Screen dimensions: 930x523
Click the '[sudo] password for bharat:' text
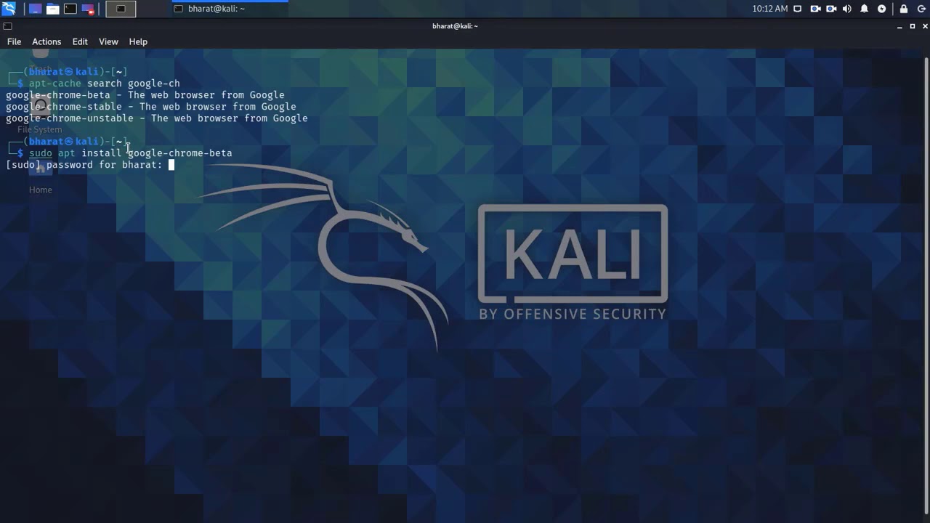click(x=84, y=165)
